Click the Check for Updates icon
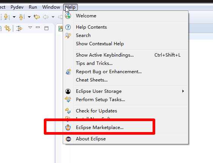Viewport: 213px width, 163px height. [x=68, y=111]
